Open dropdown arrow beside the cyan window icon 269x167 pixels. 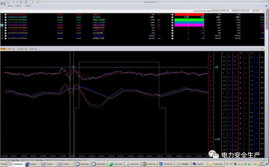tap(23, 2)
